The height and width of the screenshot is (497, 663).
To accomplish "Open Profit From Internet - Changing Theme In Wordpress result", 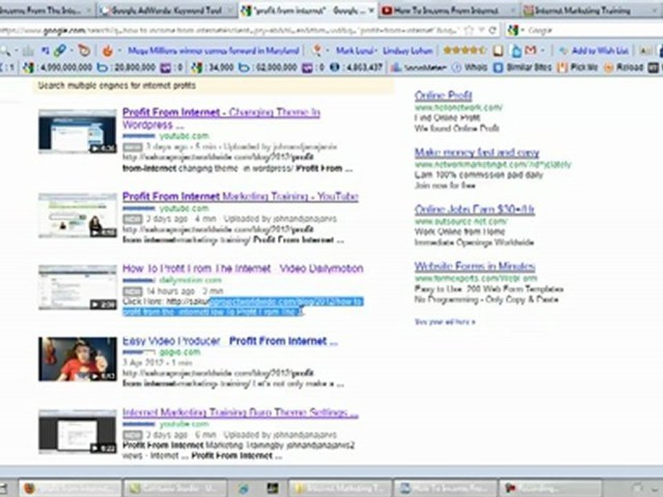I will [221, 118].
